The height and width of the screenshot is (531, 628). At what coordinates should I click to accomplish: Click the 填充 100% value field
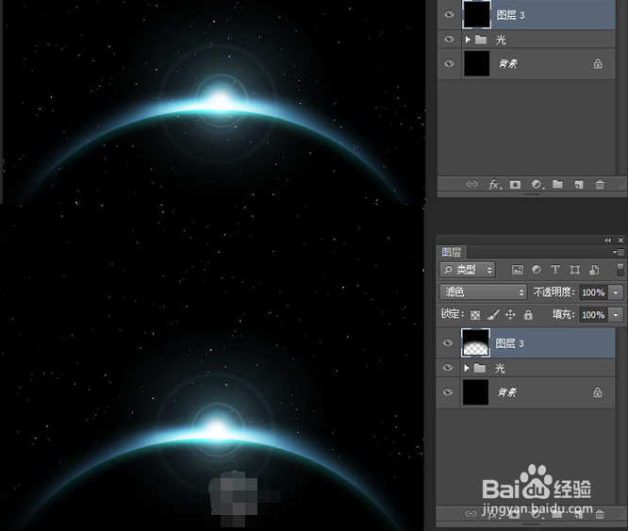click(593, 315)
